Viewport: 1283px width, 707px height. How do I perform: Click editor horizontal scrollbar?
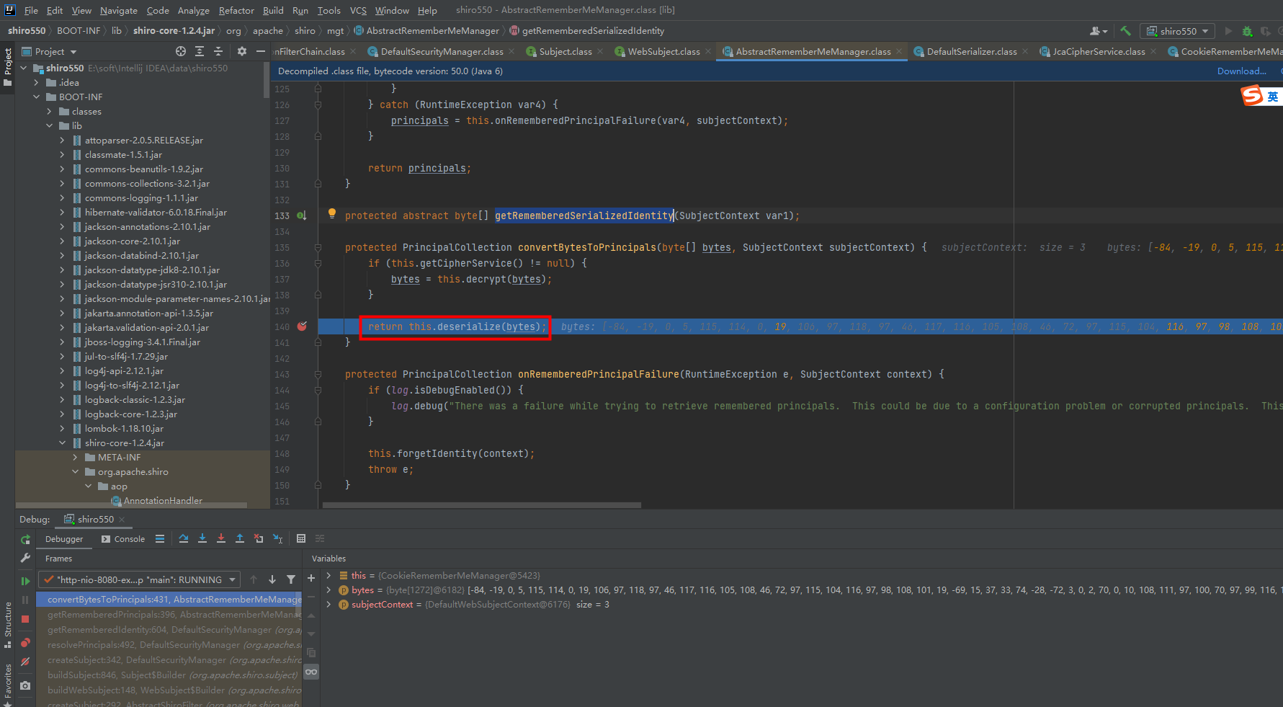point(481,505)
